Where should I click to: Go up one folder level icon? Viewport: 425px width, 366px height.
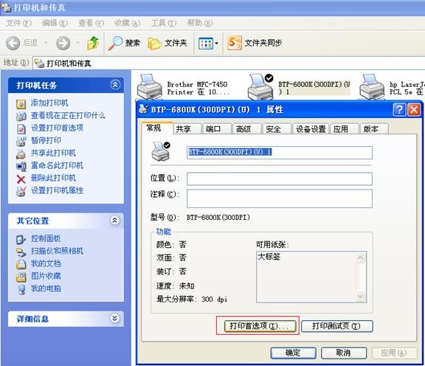point(93,43)
